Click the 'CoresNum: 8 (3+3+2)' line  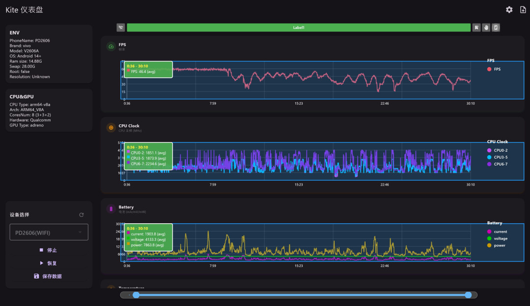30,115
